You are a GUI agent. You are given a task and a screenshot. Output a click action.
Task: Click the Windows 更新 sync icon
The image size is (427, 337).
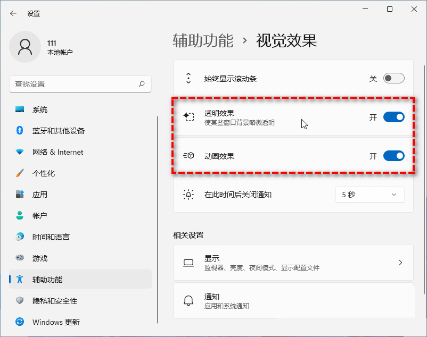[x=20, y=322]
